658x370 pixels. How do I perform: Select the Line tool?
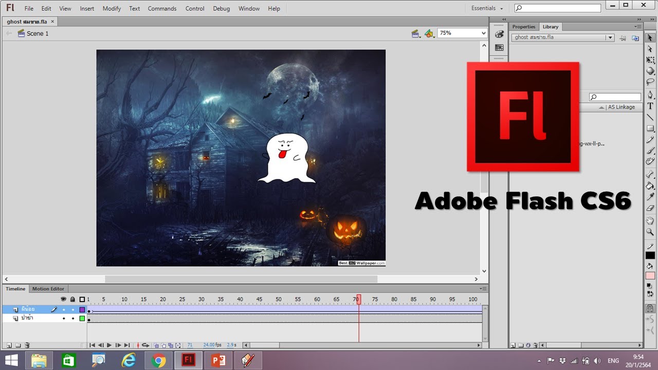[650, 117]
